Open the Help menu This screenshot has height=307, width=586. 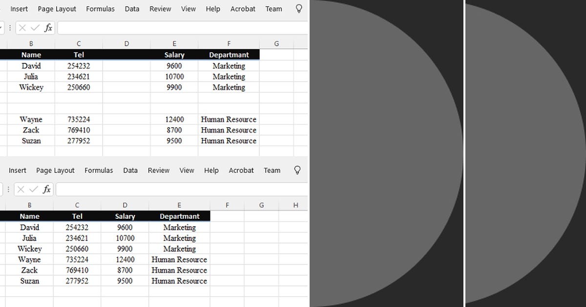(212, 8)
